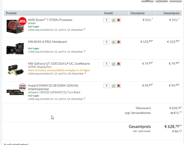184x145 pixels.
Task: Click 'zzgl. Versandkosten' label
Action: click(x=138, y=113)
